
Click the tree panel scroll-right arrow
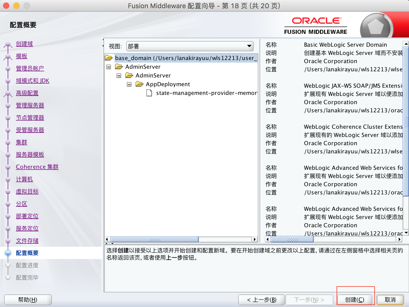click(254, 239)
